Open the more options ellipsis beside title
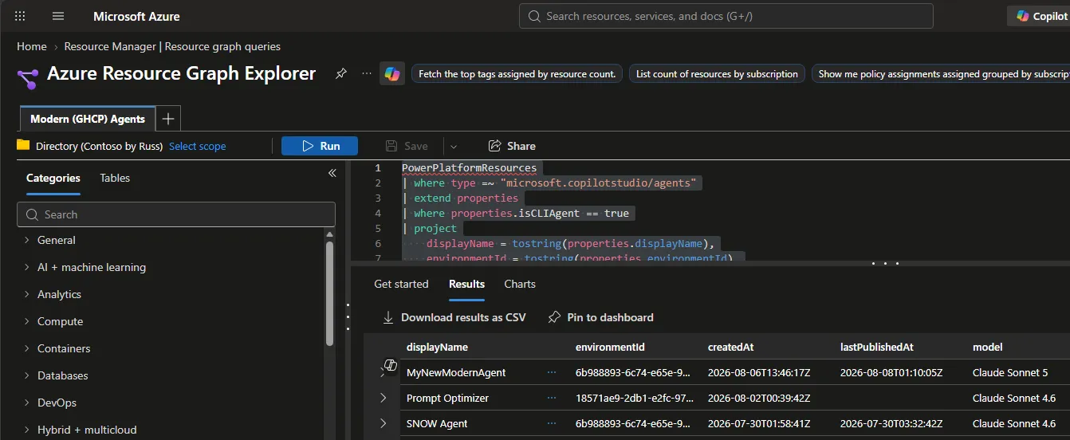Screen dimensions: 1070x440 pyautogui.click(x=366, y=73)
